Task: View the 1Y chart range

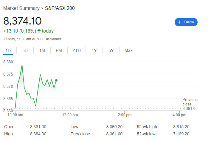Action: pyautogui.click(x=94, y=50)
